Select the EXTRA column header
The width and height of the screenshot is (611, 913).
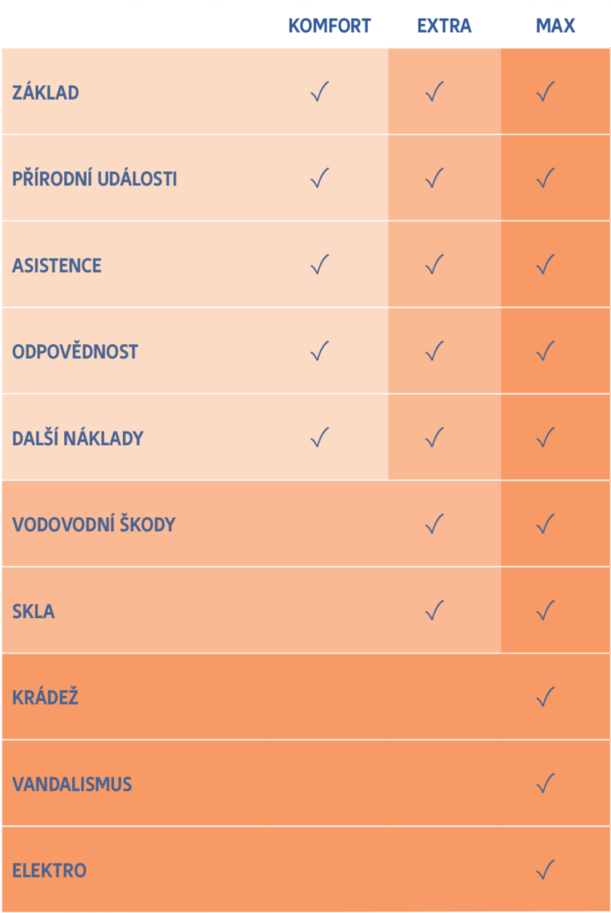click(x=444, y=26)
